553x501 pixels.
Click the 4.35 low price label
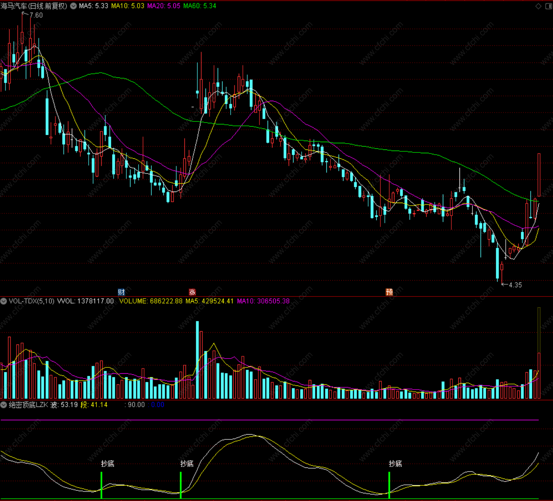(x=515, y=285)
